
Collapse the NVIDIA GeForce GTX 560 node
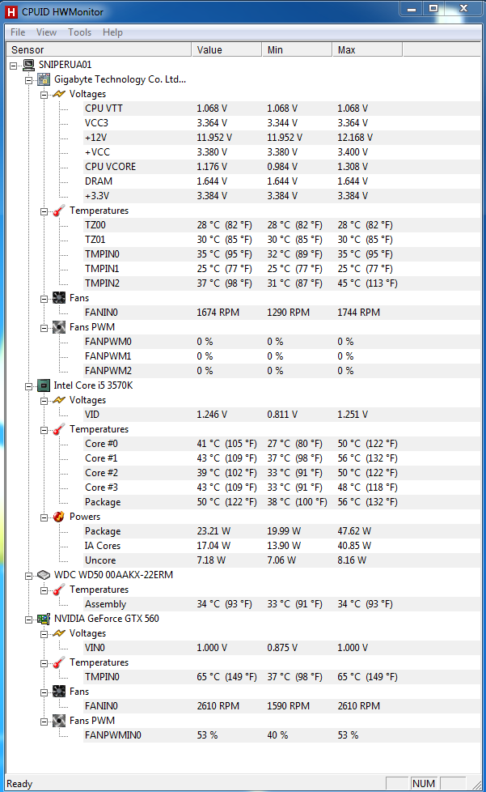click(x=29, y=620)
